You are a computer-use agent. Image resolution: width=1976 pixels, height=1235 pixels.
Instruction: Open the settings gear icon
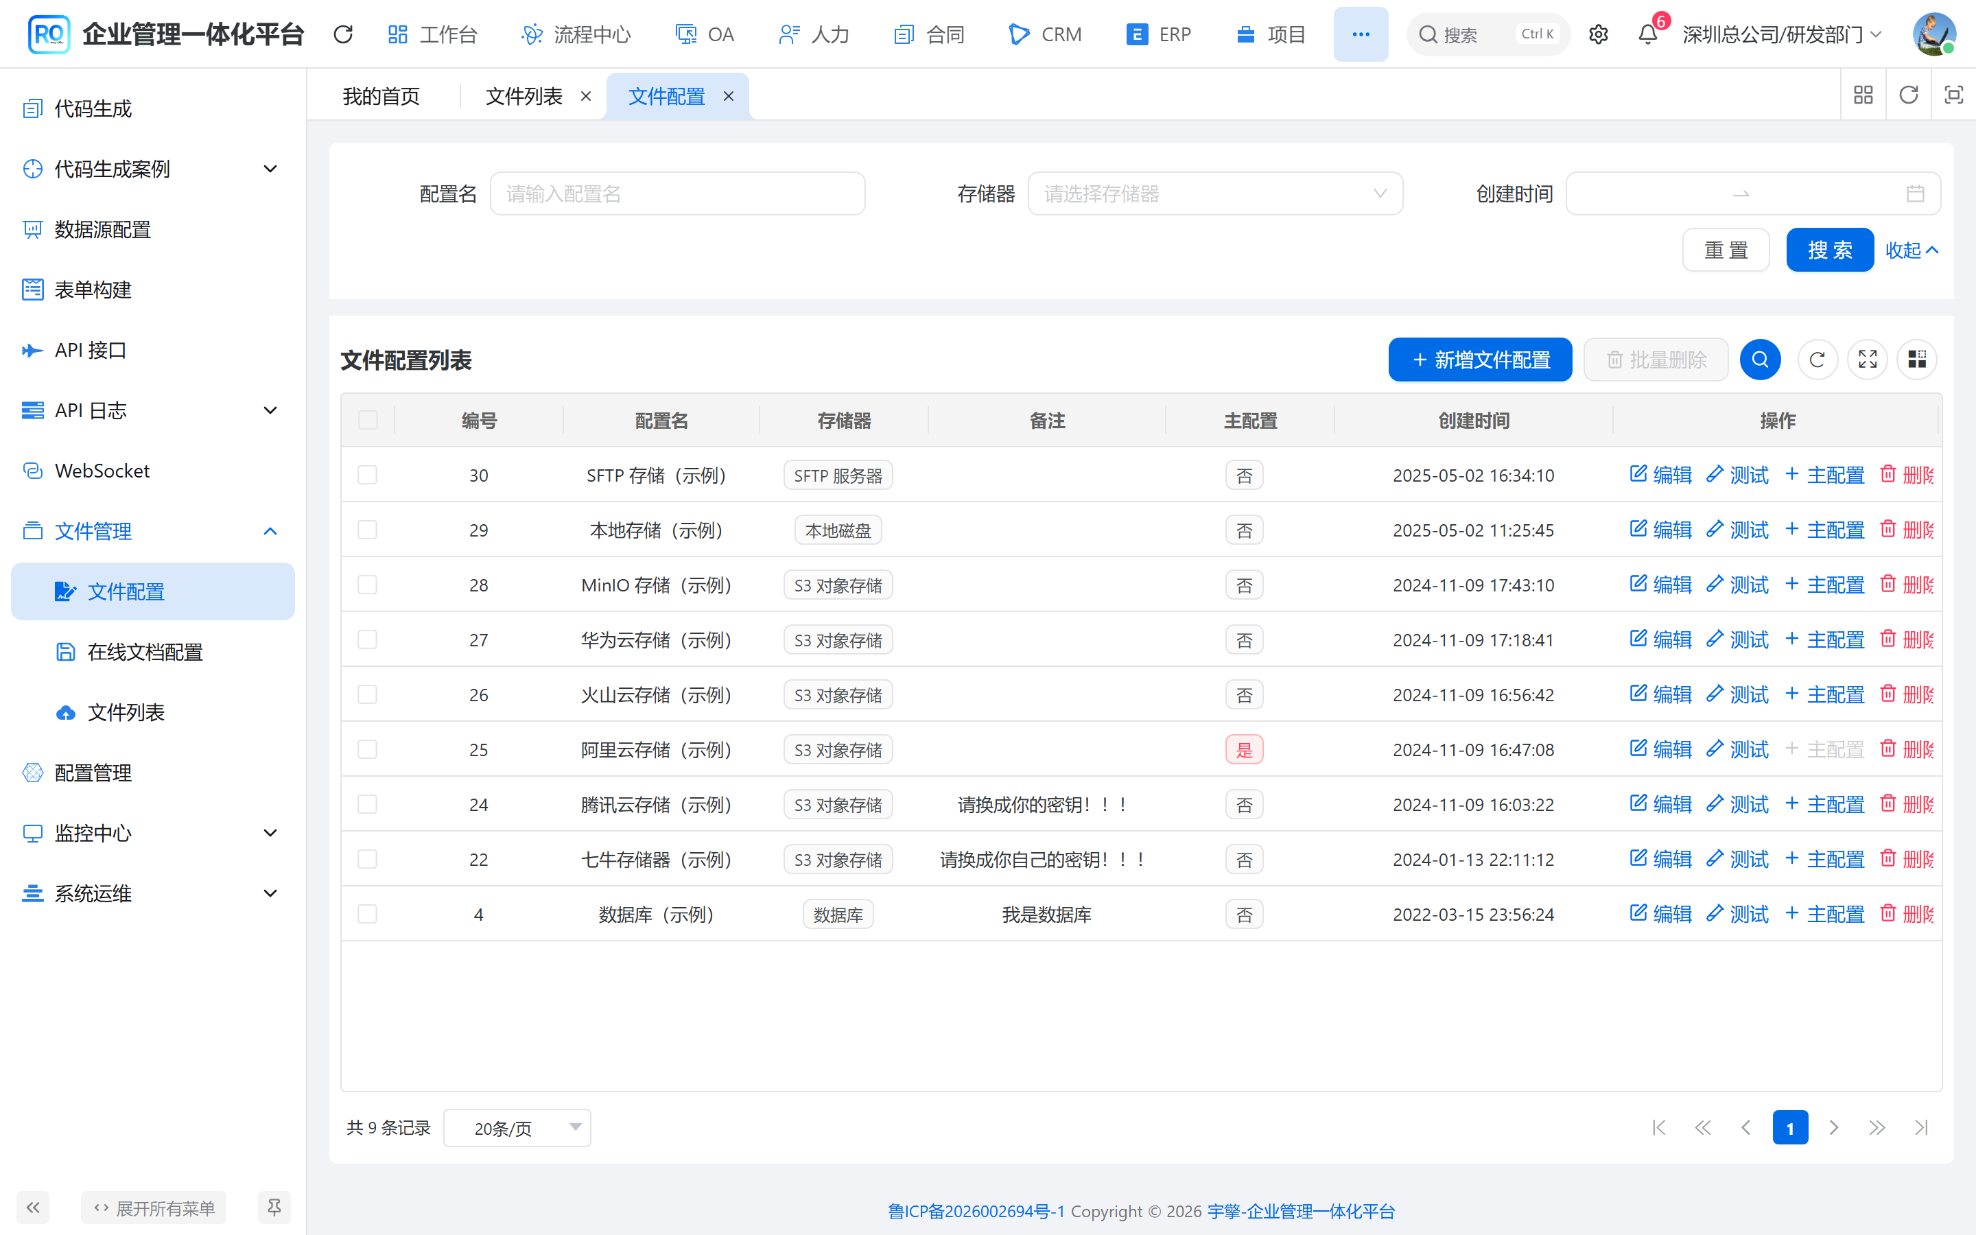(x=1598, y=34)
